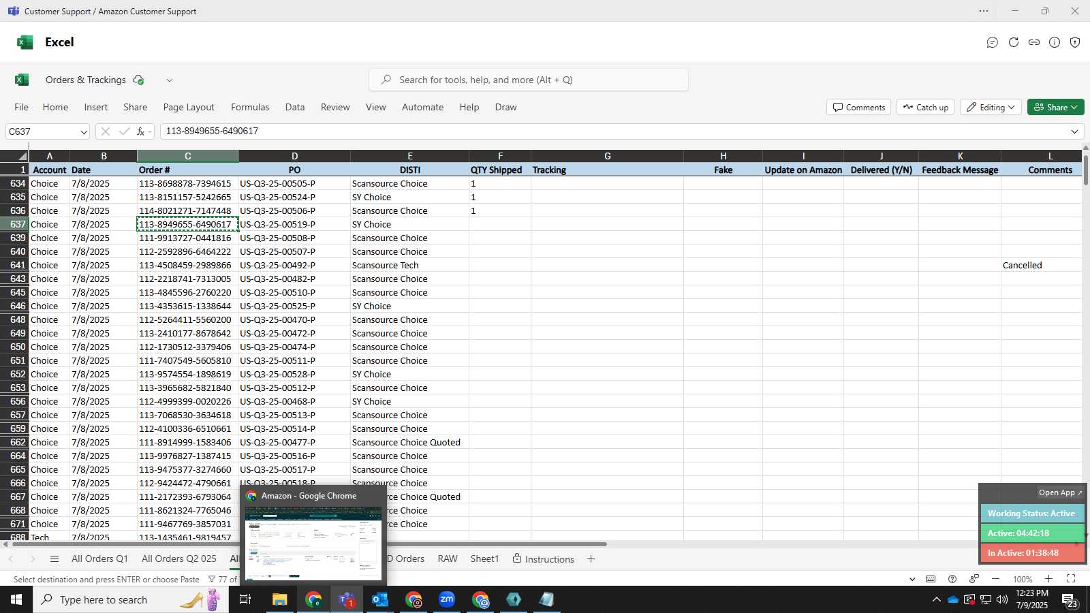1090x613 pixels.
Task: Click the Excel app logo icon
Action: [25, 42]
